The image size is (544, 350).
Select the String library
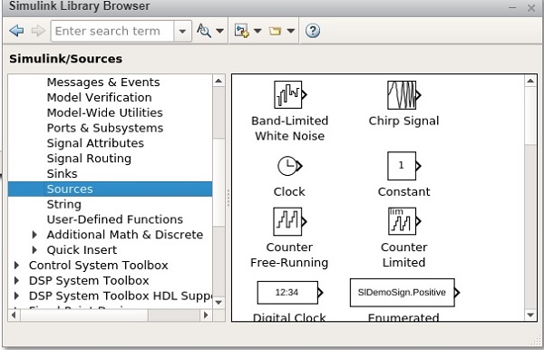click(x=64, y=204)
